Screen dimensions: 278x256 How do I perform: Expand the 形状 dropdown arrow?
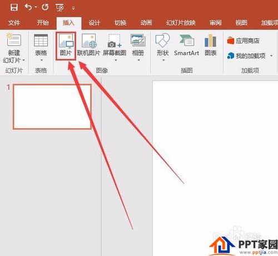(x=163, y=60)
